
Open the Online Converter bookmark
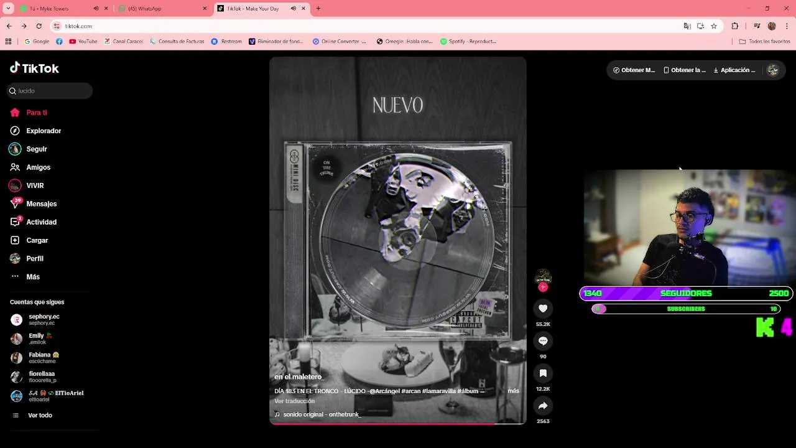click(340, 42)
